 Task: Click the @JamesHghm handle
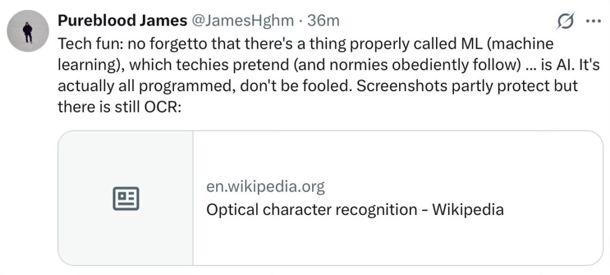pos(242,21)
